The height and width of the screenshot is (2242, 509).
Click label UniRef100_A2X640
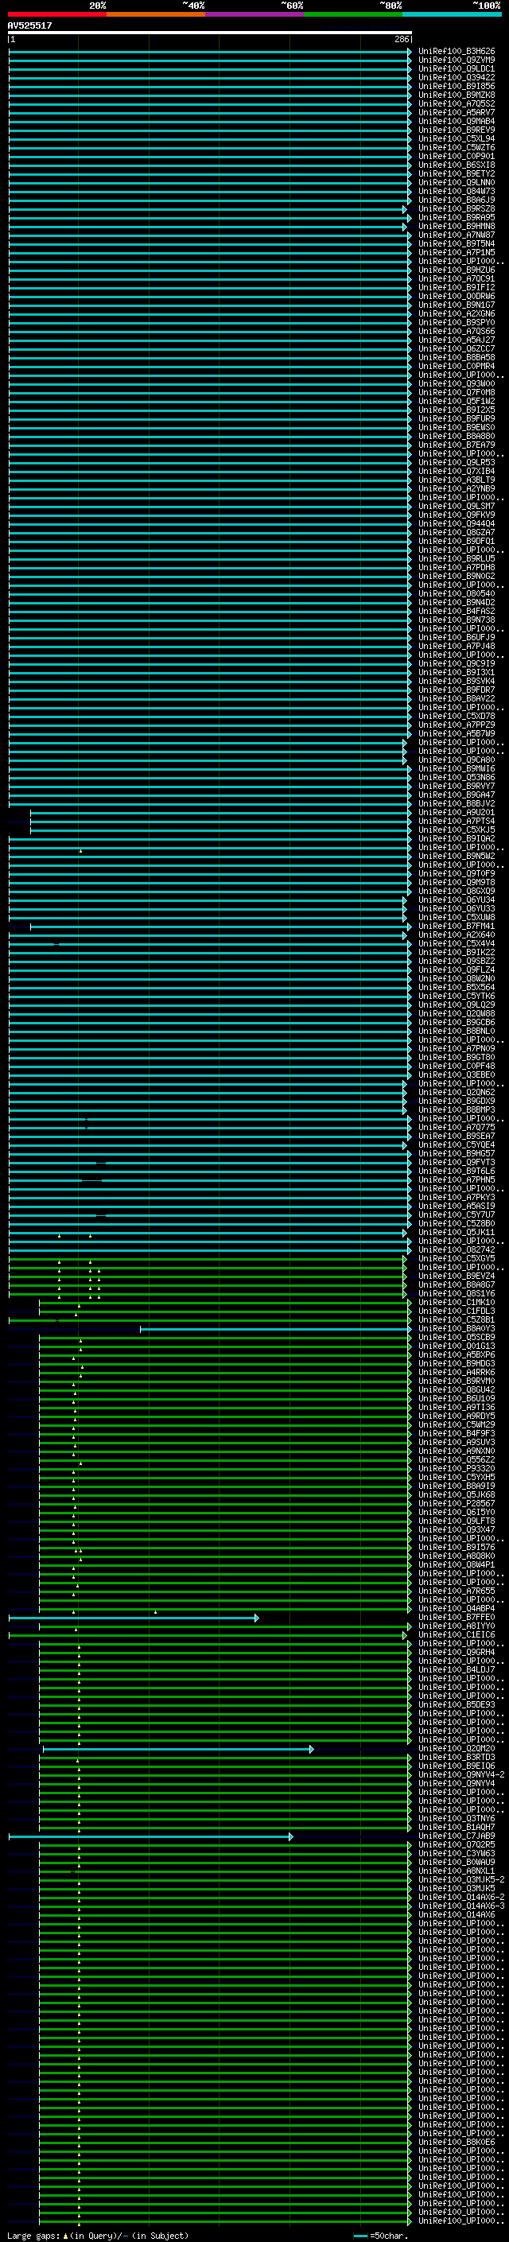click(457, 934)
